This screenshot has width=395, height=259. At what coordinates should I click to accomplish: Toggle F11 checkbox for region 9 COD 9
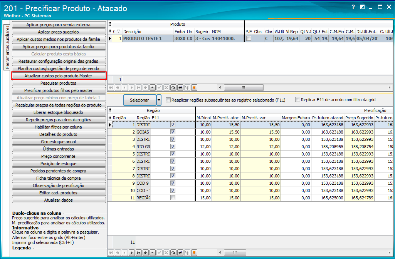point(173,183)
